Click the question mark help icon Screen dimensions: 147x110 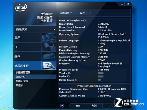62,106
